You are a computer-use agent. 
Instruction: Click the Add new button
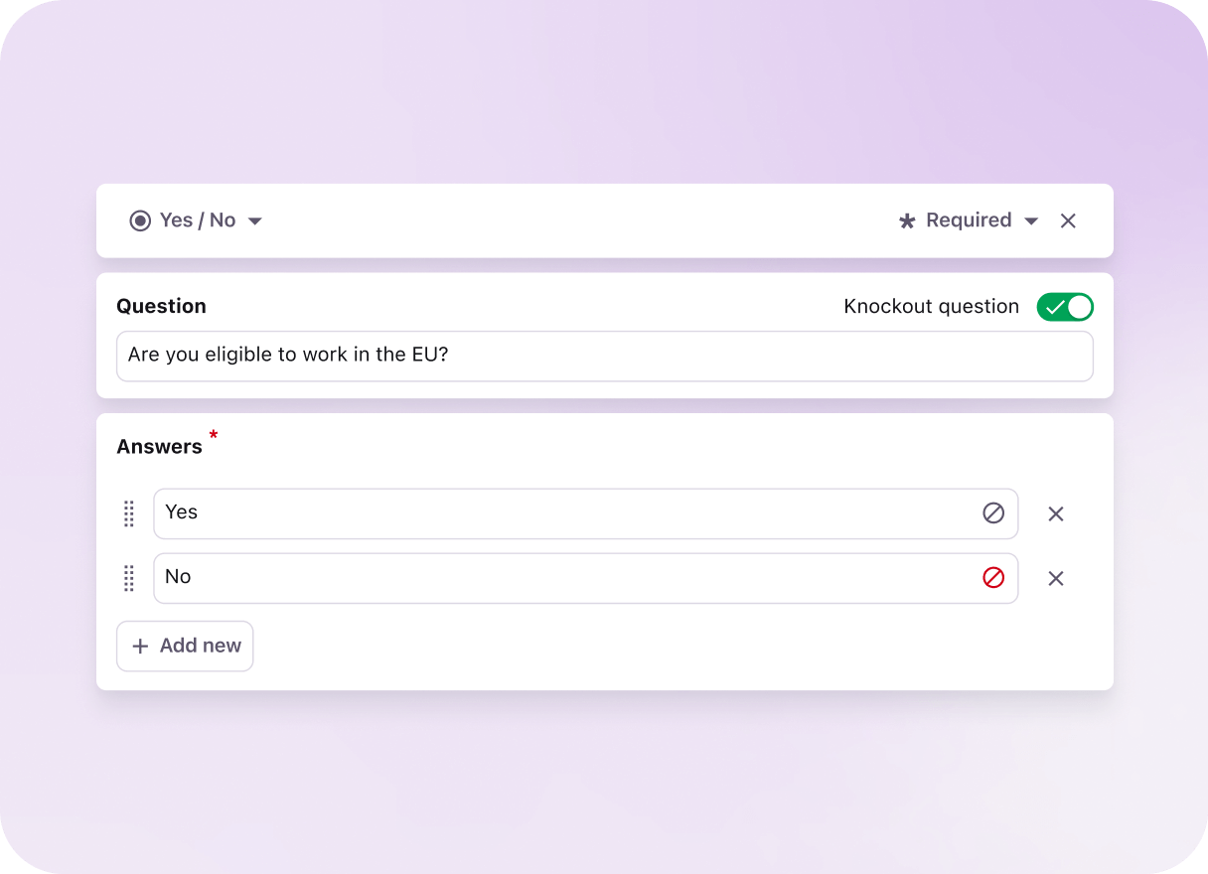click(x=185, y=646)
